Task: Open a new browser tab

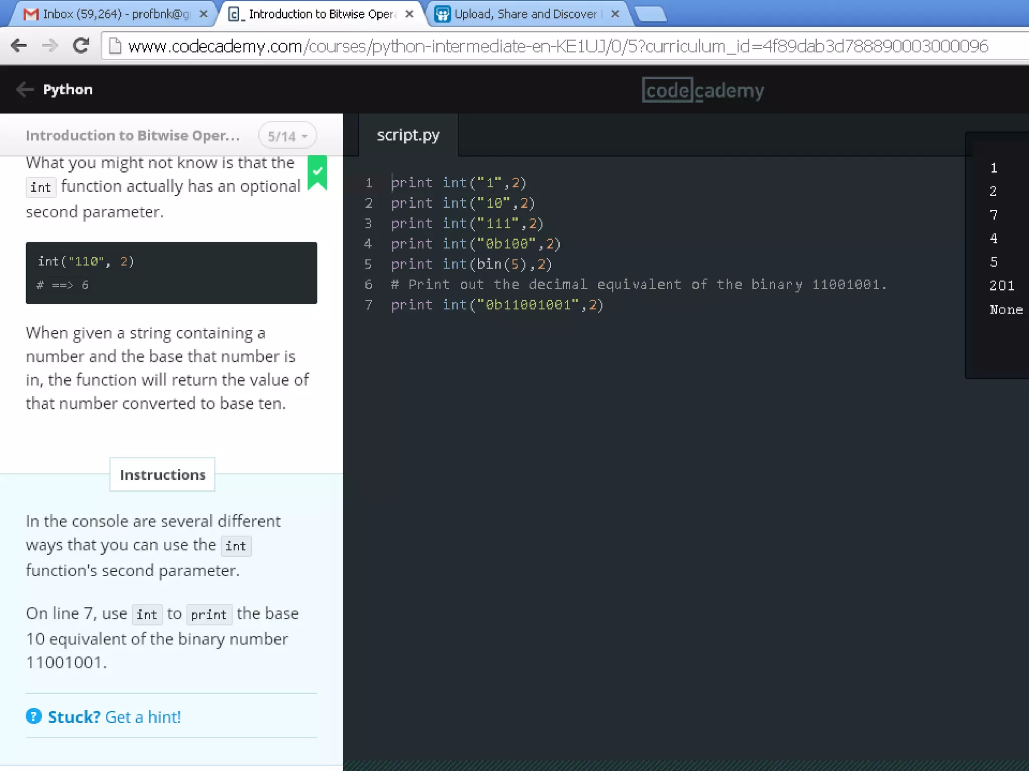Action: coord(651,14)
